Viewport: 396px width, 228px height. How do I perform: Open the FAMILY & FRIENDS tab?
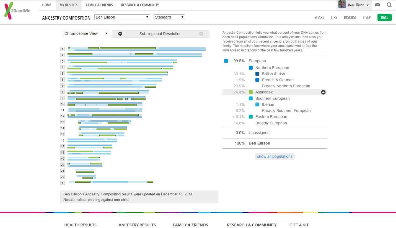click(x=99, y=5)
